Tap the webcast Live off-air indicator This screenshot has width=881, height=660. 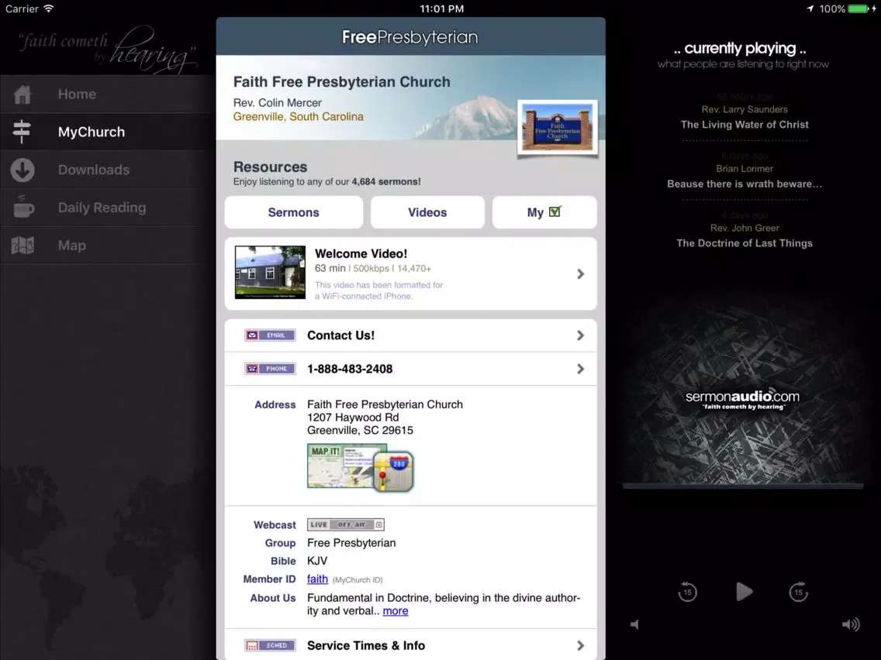(x=346, y=524)
